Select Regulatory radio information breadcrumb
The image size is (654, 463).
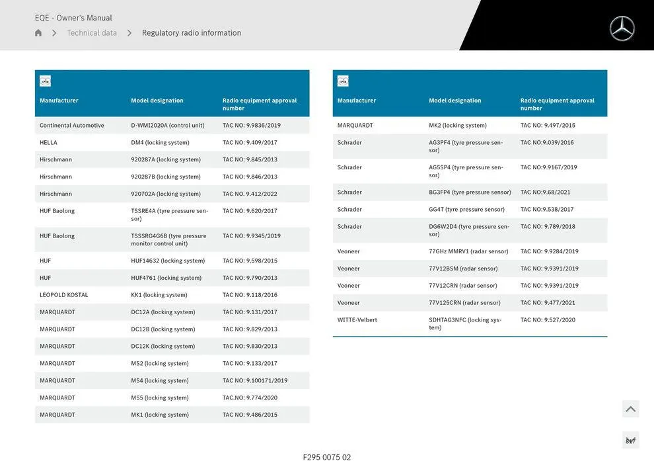pos(192,33)
